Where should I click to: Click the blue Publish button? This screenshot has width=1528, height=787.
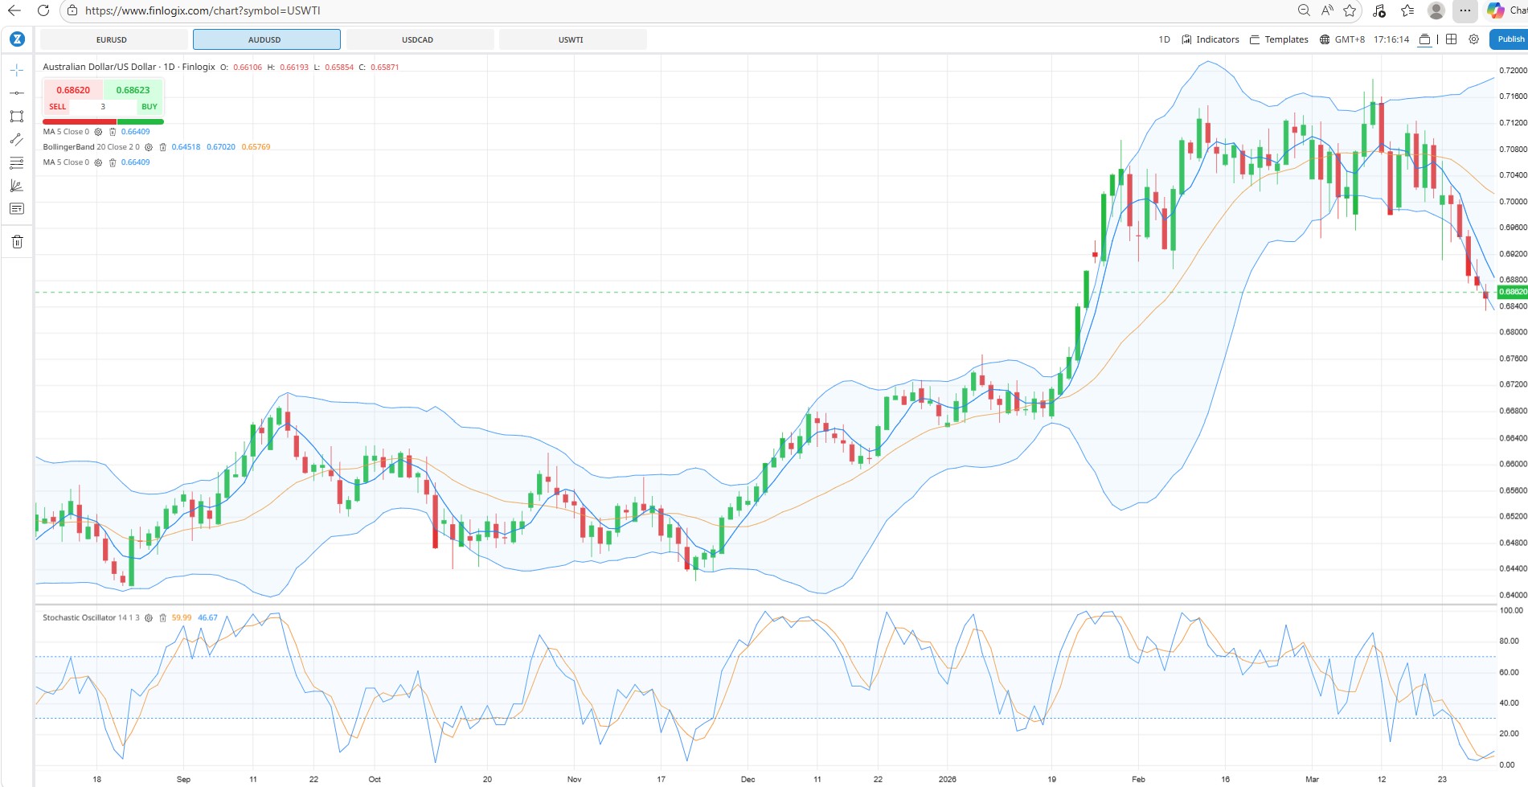point(1510,39)
